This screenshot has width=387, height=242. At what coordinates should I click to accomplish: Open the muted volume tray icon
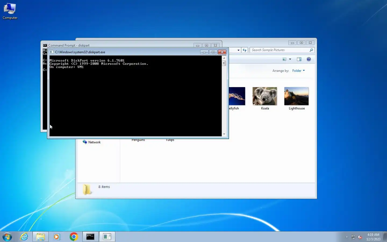360,237
